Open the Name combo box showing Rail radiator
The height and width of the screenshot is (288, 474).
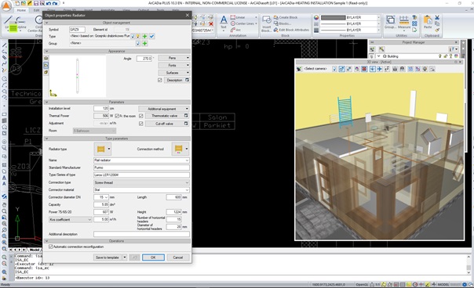pyautogui.click(x=141, y=160)
